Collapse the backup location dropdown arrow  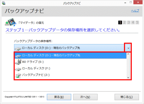click(x=128, y=48)
